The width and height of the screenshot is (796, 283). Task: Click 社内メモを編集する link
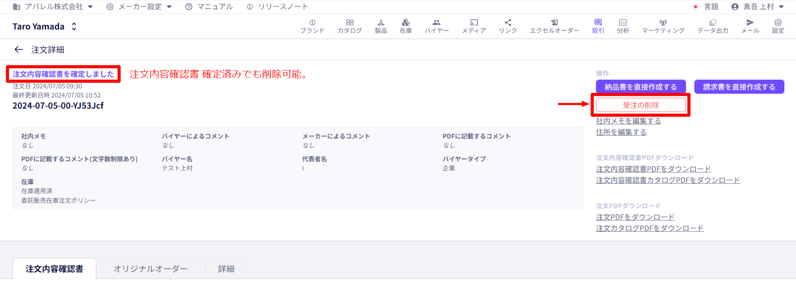628,121
